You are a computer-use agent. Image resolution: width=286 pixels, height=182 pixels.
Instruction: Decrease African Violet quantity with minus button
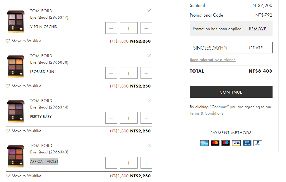[x=111, y=163]
